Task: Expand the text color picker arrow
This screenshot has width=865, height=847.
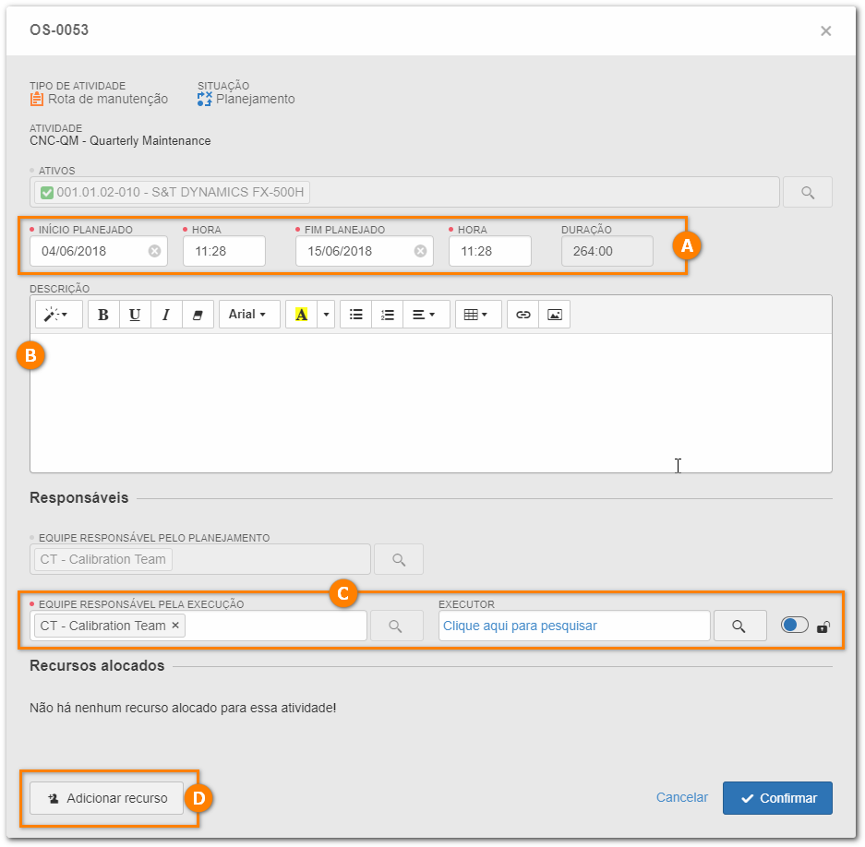Action: 326,315
